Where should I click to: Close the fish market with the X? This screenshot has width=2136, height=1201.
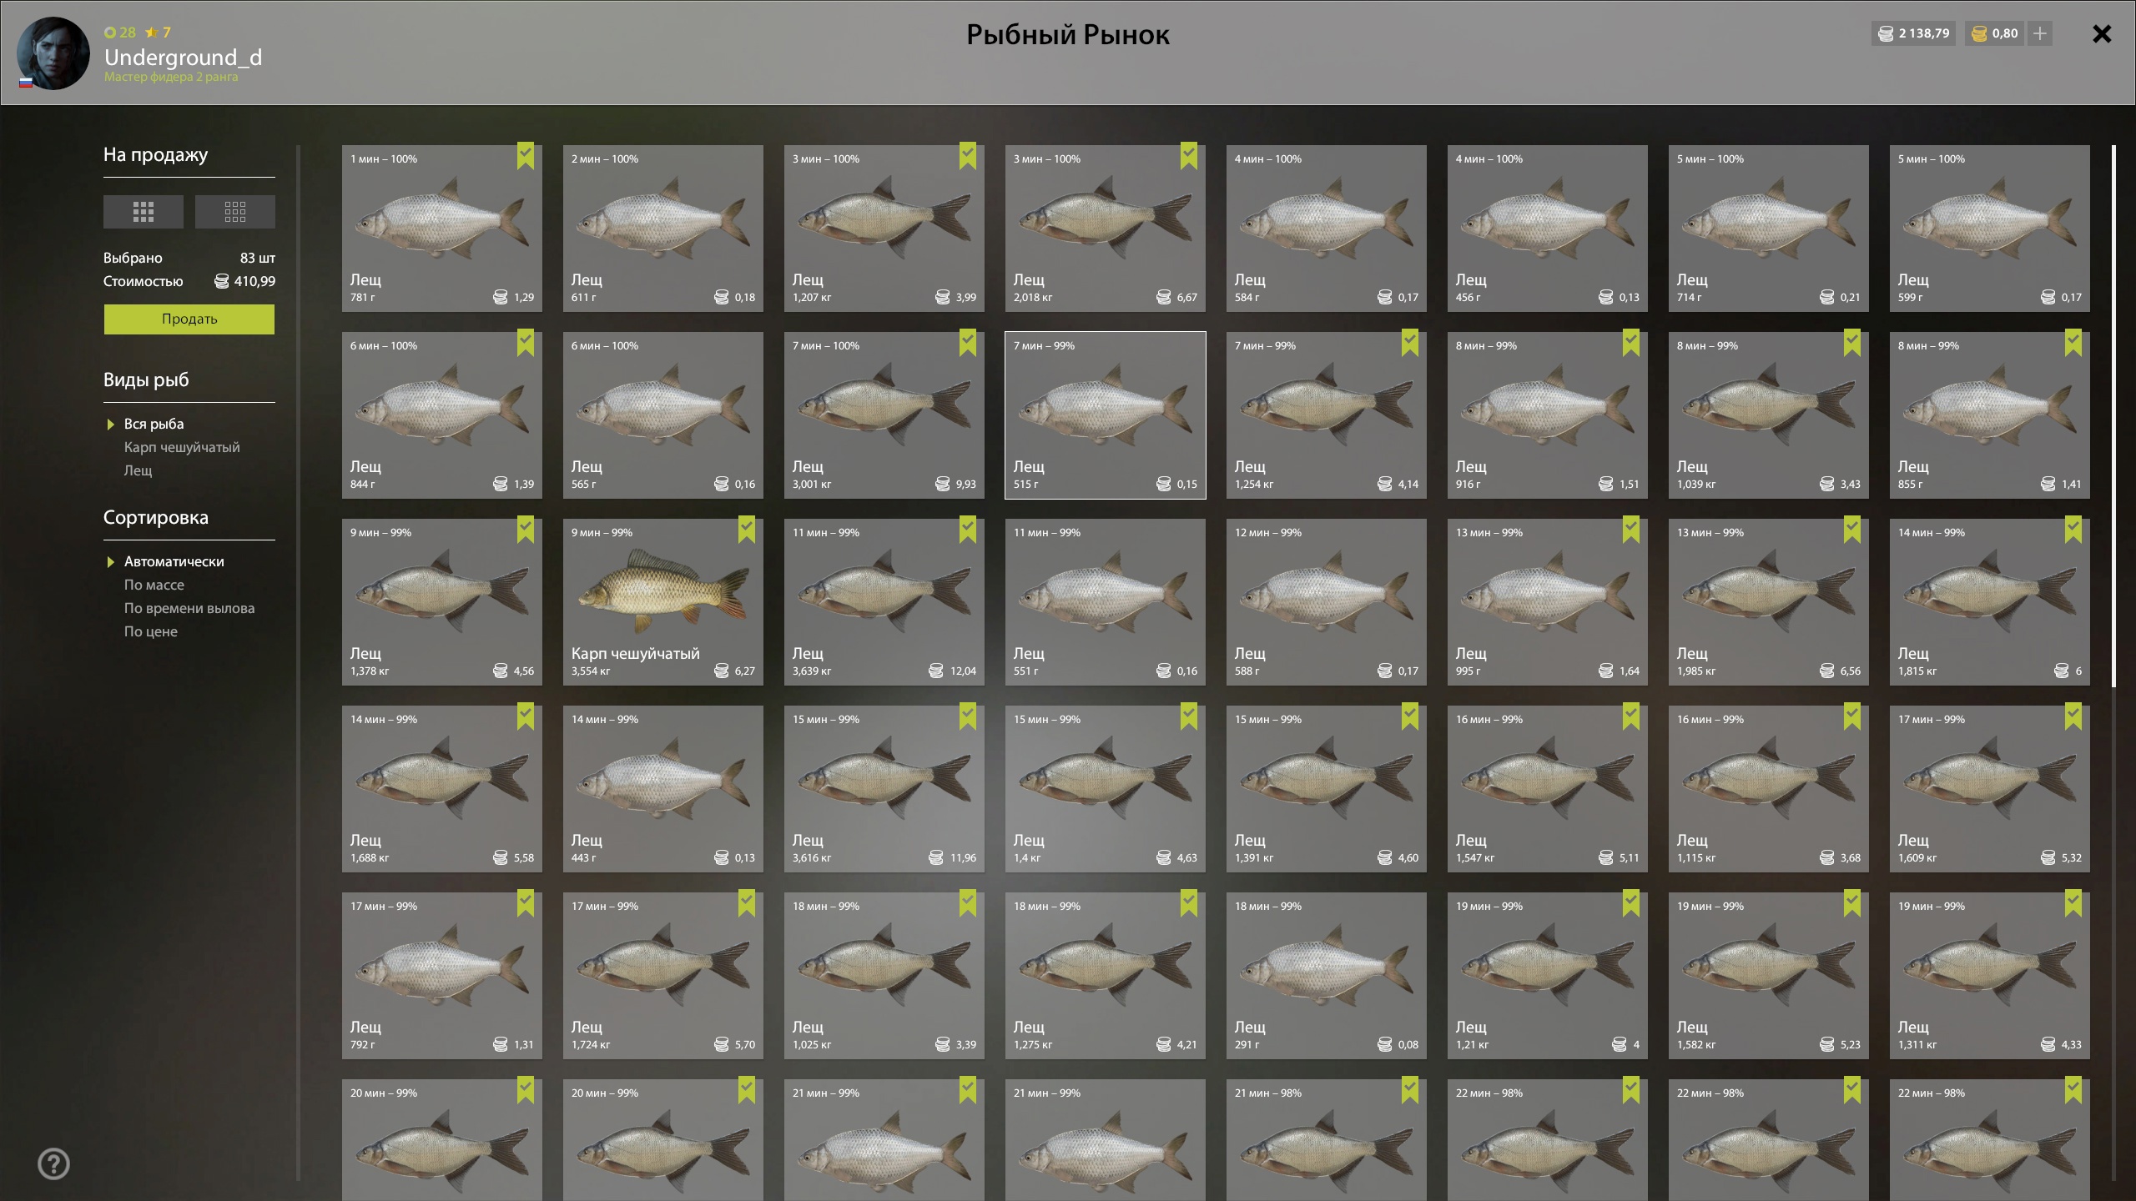pos(2102,34)
